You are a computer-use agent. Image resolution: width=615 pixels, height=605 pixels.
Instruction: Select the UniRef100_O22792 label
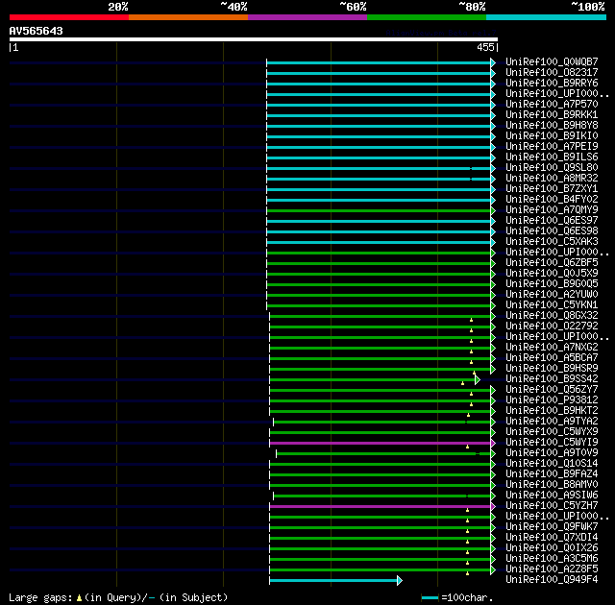pyautogui.click(x=552, y=326)
